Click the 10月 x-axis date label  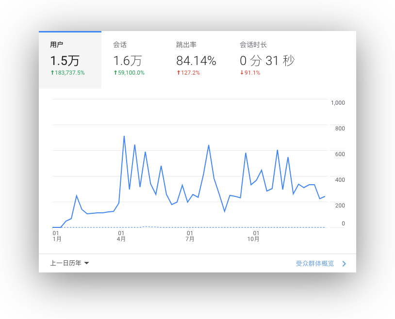click(253, 239)
